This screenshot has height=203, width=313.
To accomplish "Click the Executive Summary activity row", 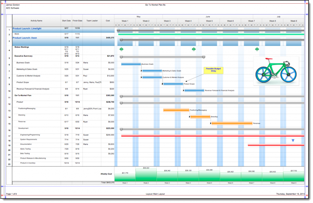I will (x=24, y=56).
